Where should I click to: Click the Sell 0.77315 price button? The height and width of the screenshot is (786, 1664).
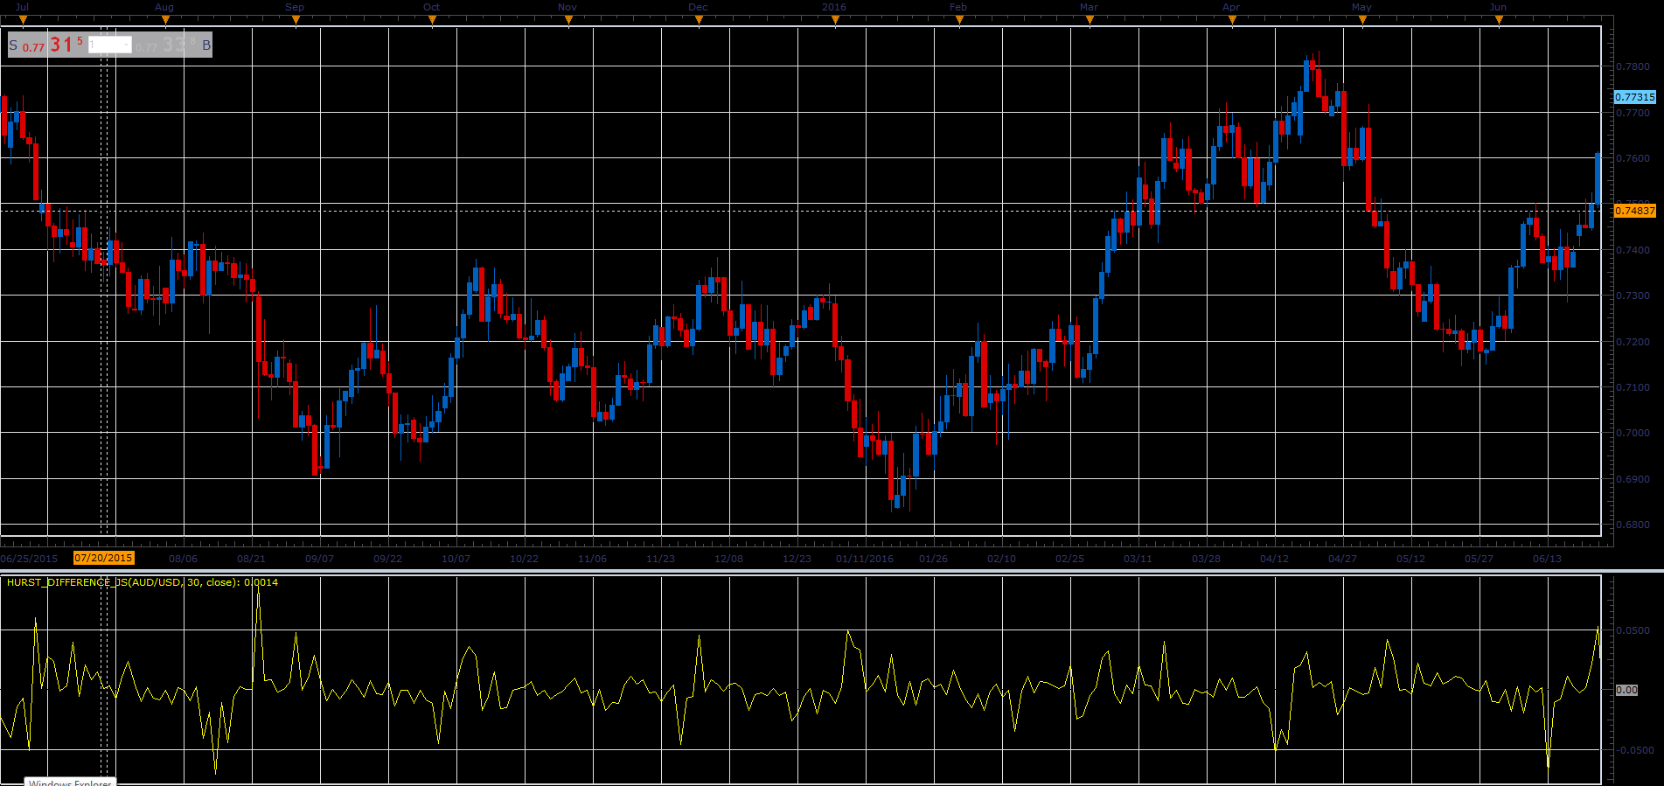tap(46, 45)
